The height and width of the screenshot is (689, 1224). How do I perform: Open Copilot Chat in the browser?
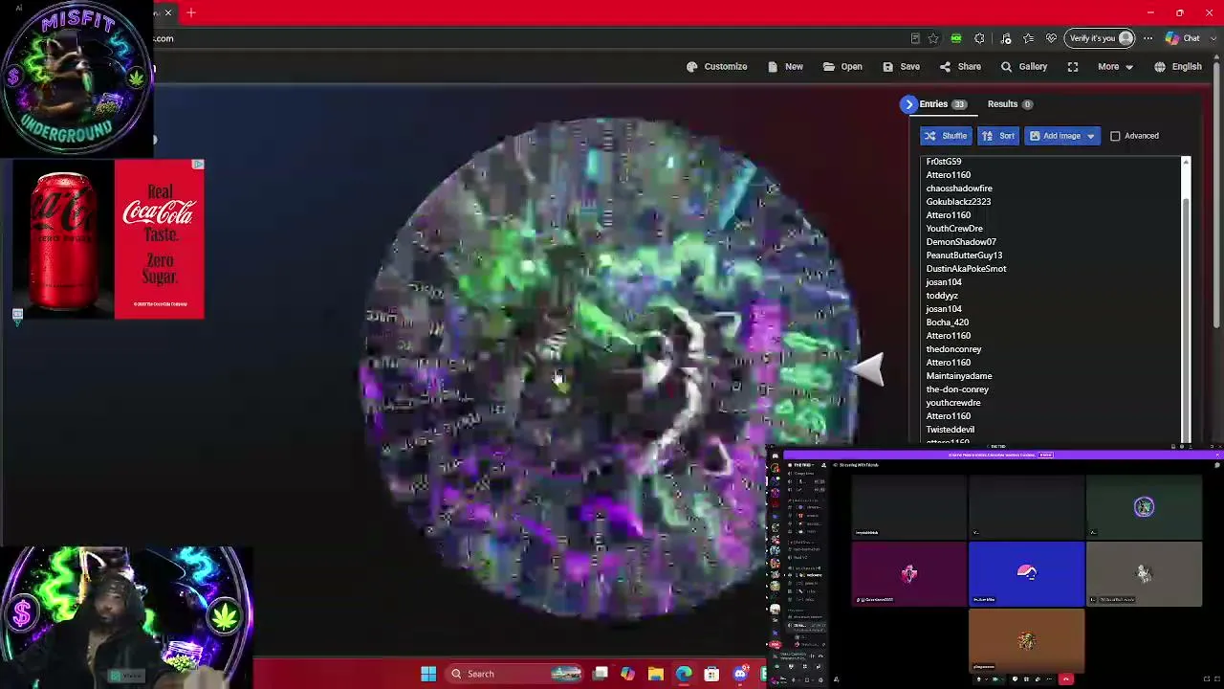point(1183,38)
